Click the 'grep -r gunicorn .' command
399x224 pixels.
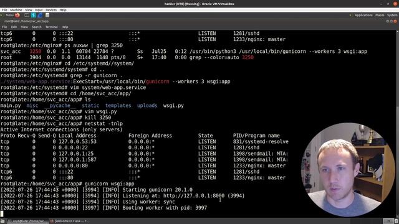pyautogui.click(x=96, y=76)
